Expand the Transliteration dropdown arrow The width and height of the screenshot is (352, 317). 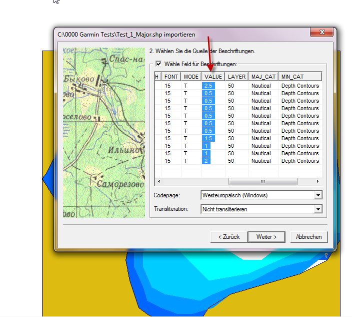click(x=318, y=209)
